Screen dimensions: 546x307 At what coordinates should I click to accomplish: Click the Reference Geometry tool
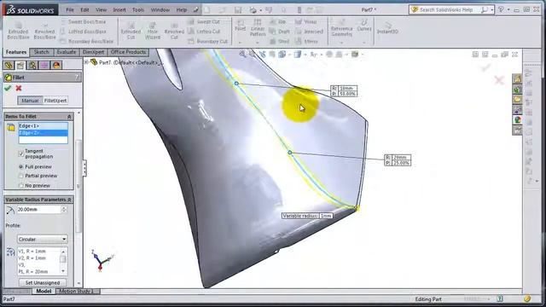341,28
